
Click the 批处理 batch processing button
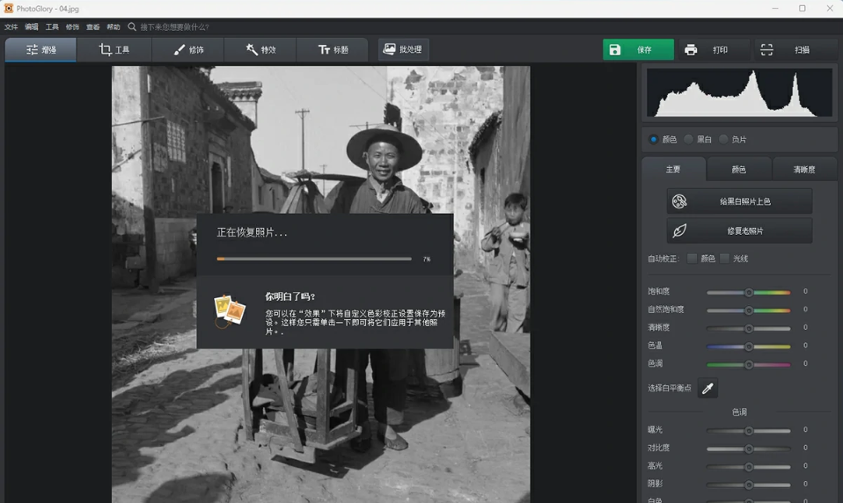403,49
